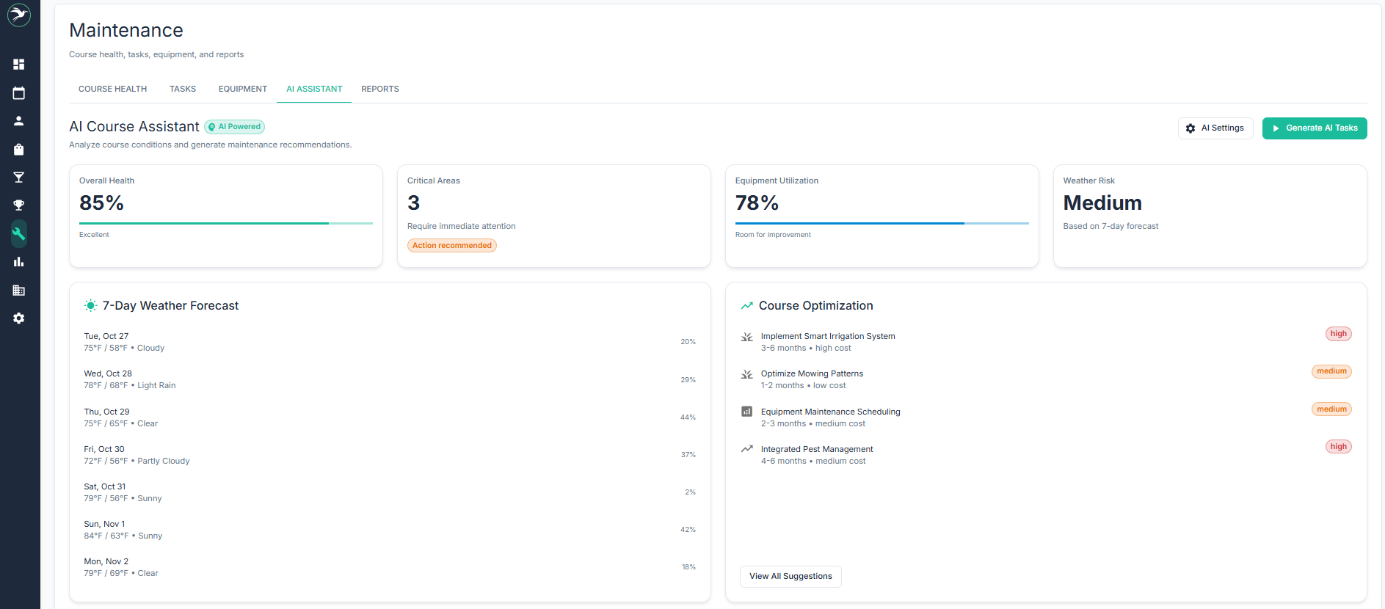Viewport: 1385px width, 609px height.
Task: Open the building icon in the sidebar
Action: click(x=19, y=291)
